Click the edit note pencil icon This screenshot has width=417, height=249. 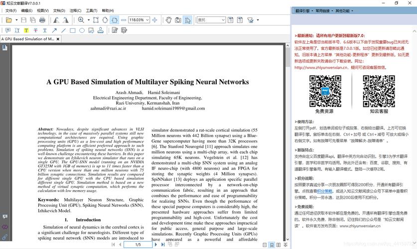(x=115, y=30)
